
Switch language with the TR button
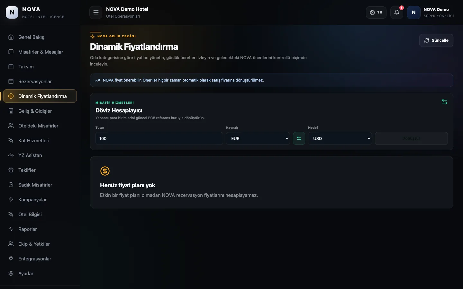pos(376,13)
